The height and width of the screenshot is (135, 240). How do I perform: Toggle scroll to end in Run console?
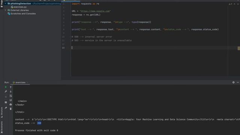(x=10, y=100)
